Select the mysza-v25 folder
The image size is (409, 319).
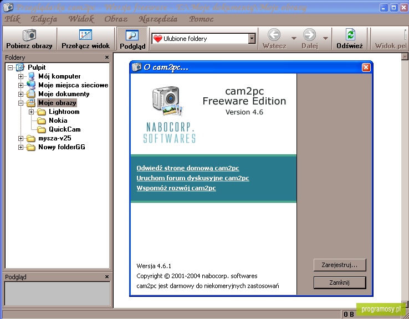tap(54, 138)
